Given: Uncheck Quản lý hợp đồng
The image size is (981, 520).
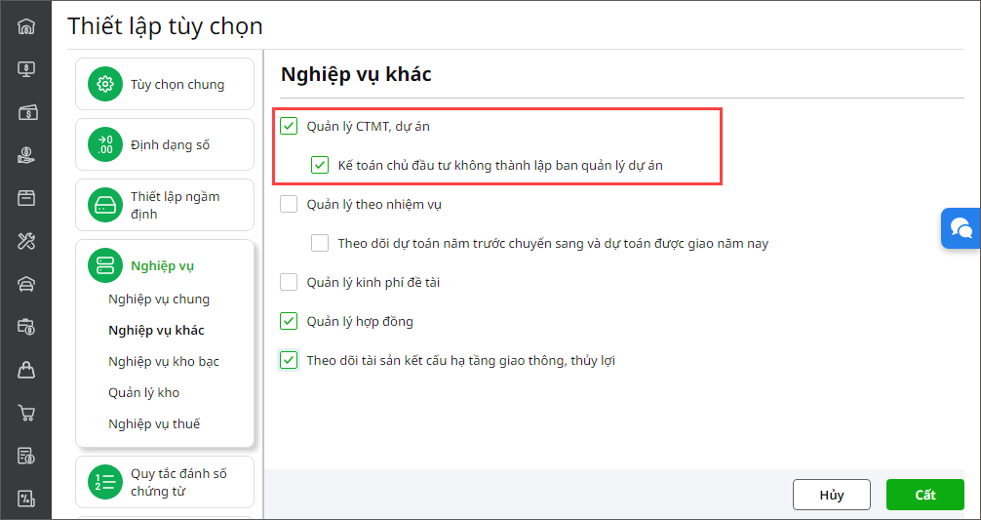Looking at the screenshot, I should click(x=289, y=322).
